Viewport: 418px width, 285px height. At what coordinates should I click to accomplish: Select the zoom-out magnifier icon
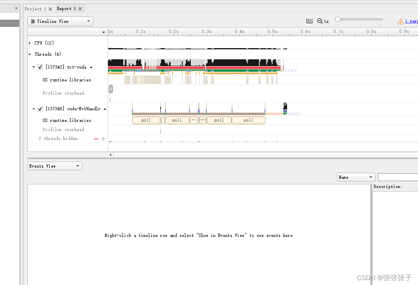coord(320,21)
